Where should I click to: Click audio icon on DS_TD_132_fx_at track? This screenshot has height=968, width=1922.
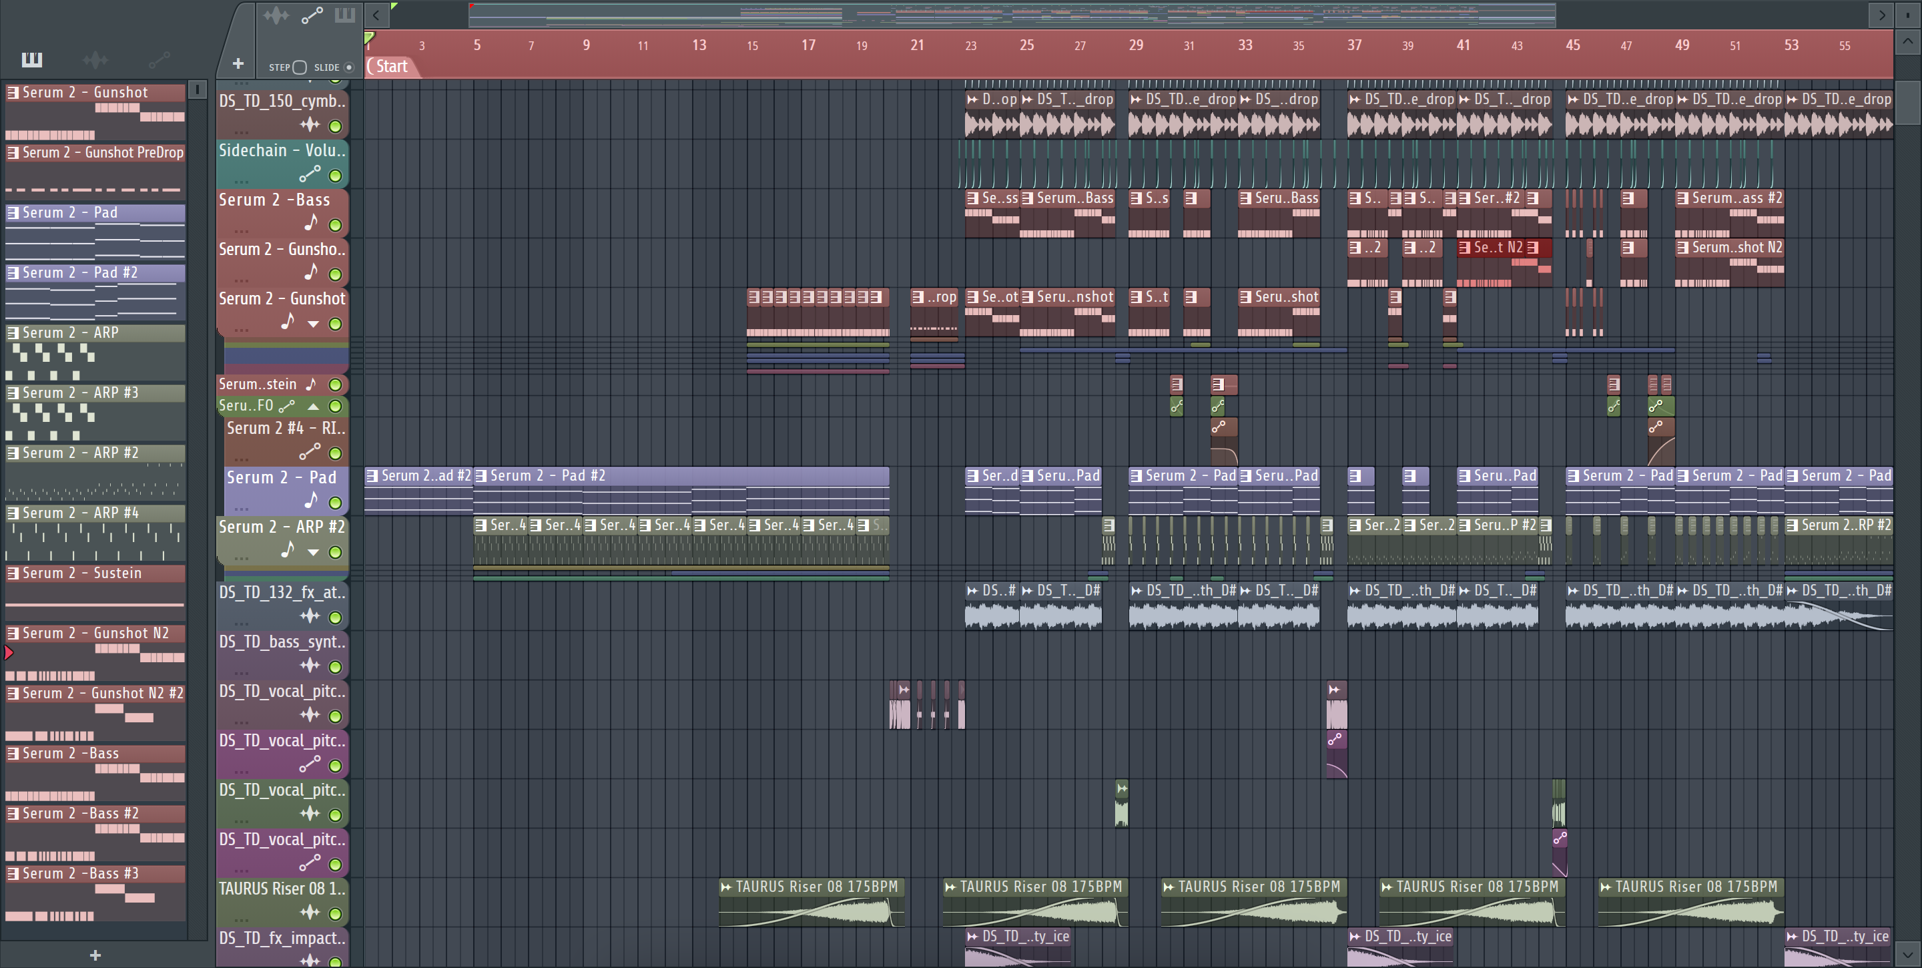[x=310, y=616]
